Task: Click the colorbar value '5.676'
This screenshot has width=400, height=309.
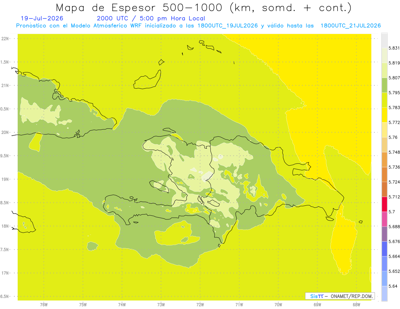Action: (x=393, y=242)
